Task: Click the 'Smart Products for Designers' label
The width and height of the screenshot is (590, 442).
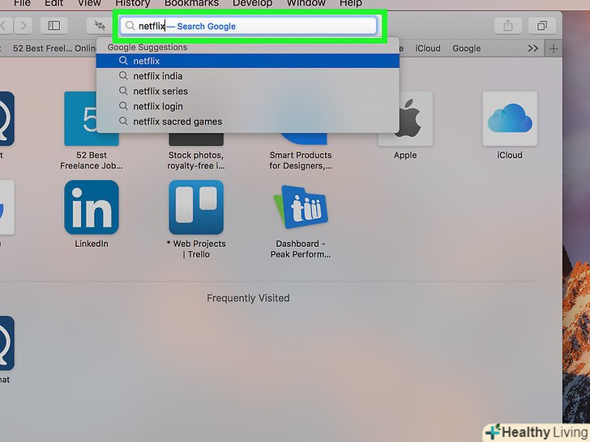Action: 301,160
